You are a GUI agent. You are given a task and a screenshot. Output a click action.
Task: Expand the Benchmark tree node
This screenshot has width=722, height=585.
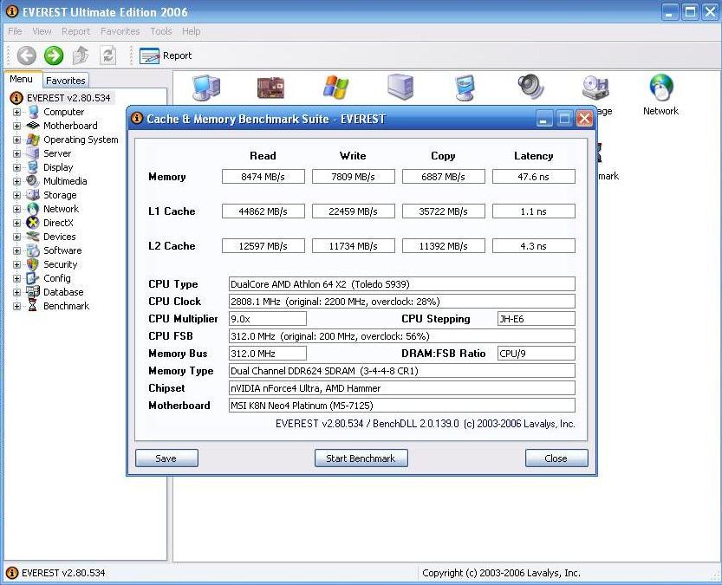16,306
